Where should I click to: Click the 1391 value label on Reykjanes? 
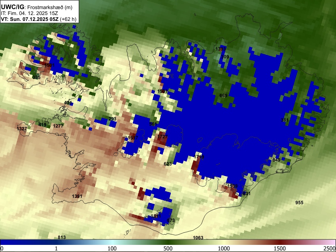pyautogui.click(x=77, y=196)
